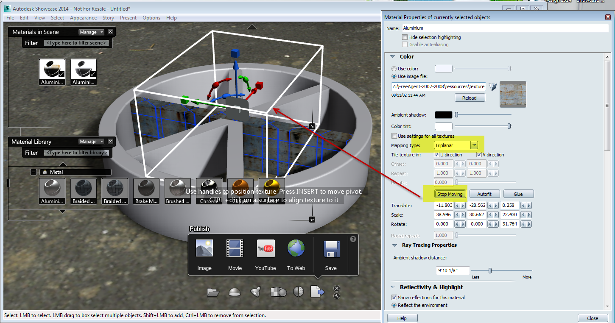Viewport: 615px width, 323px height.
Task: Open the File folder icon in bottom toolbar
Action: coord(213,292)
